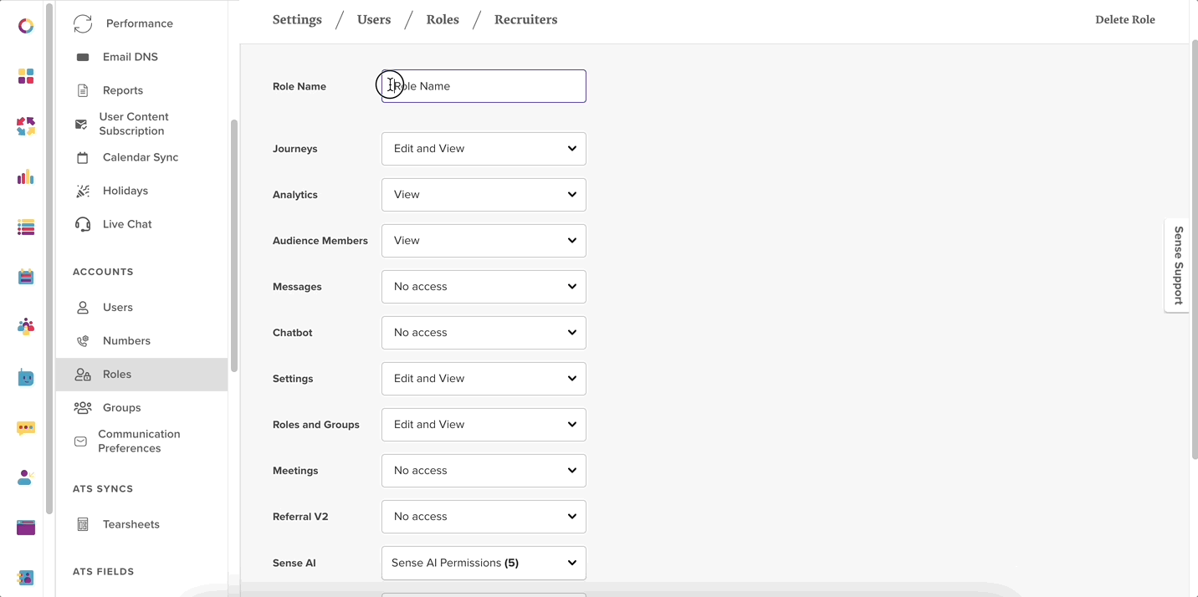The image size is (1198, 597).
Task: Open the bar chart icon in left rail
Action: coord(26,176)
